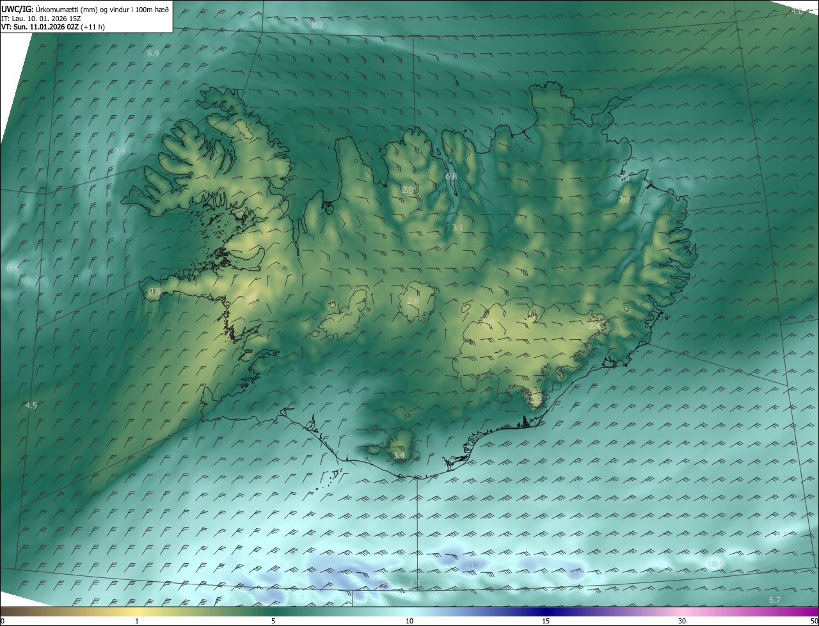Click the 8.4 value label
This screenshot has width=819, height=626.
[12, 268]
